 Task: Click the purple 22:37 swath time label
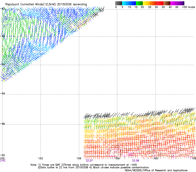tap(89, 161)
